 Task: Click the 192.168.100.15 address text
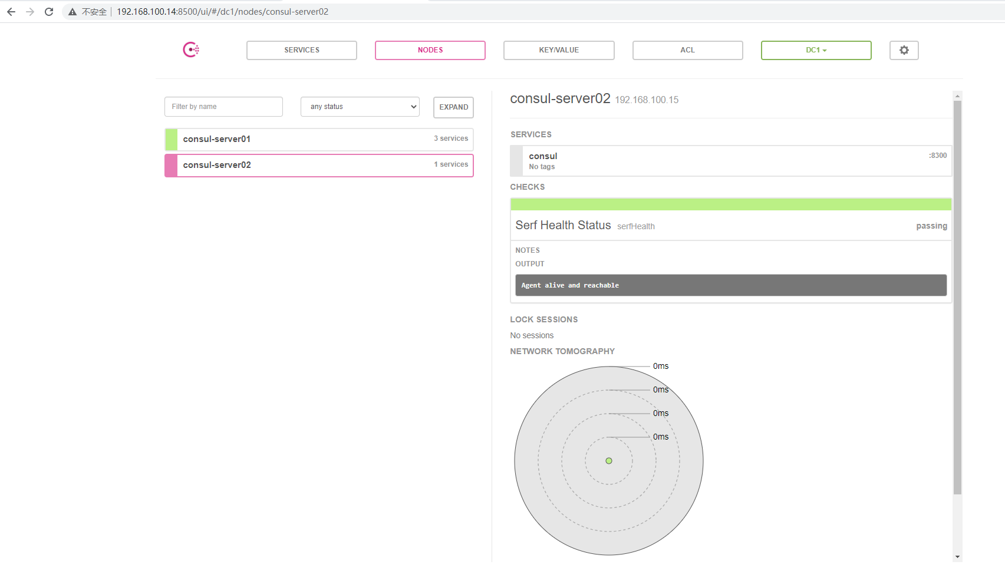point(647,100)
